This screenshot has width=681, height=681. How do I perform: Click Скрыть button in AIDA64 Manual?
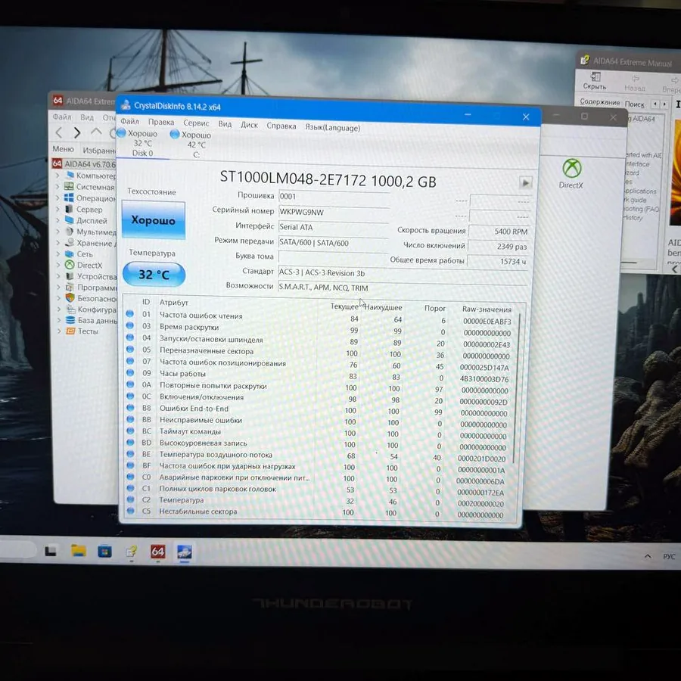pos(594,81)
